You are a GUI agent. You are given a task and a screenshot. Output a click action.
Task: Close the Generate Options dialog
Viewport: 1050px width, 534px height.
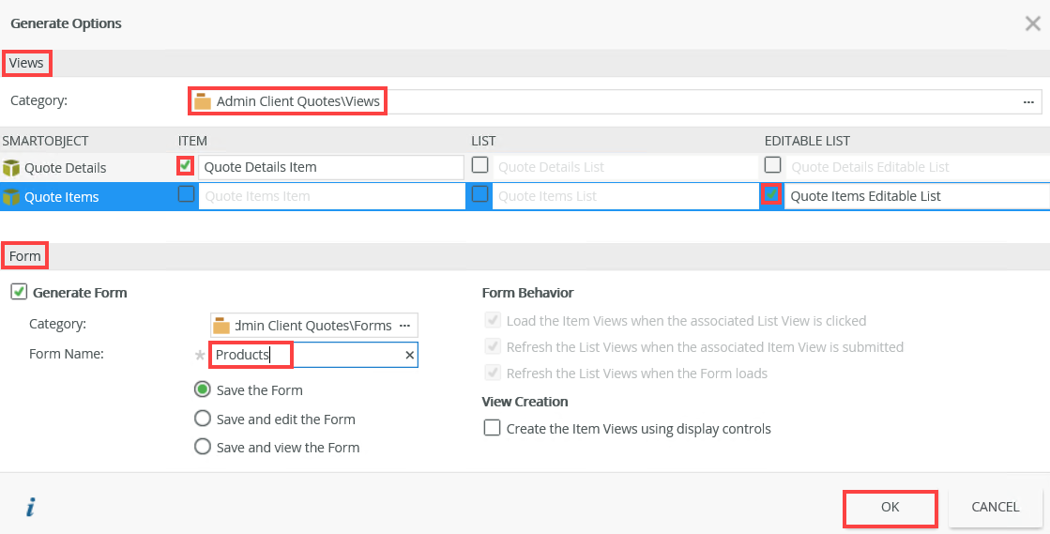click(x=1032, y=23)
